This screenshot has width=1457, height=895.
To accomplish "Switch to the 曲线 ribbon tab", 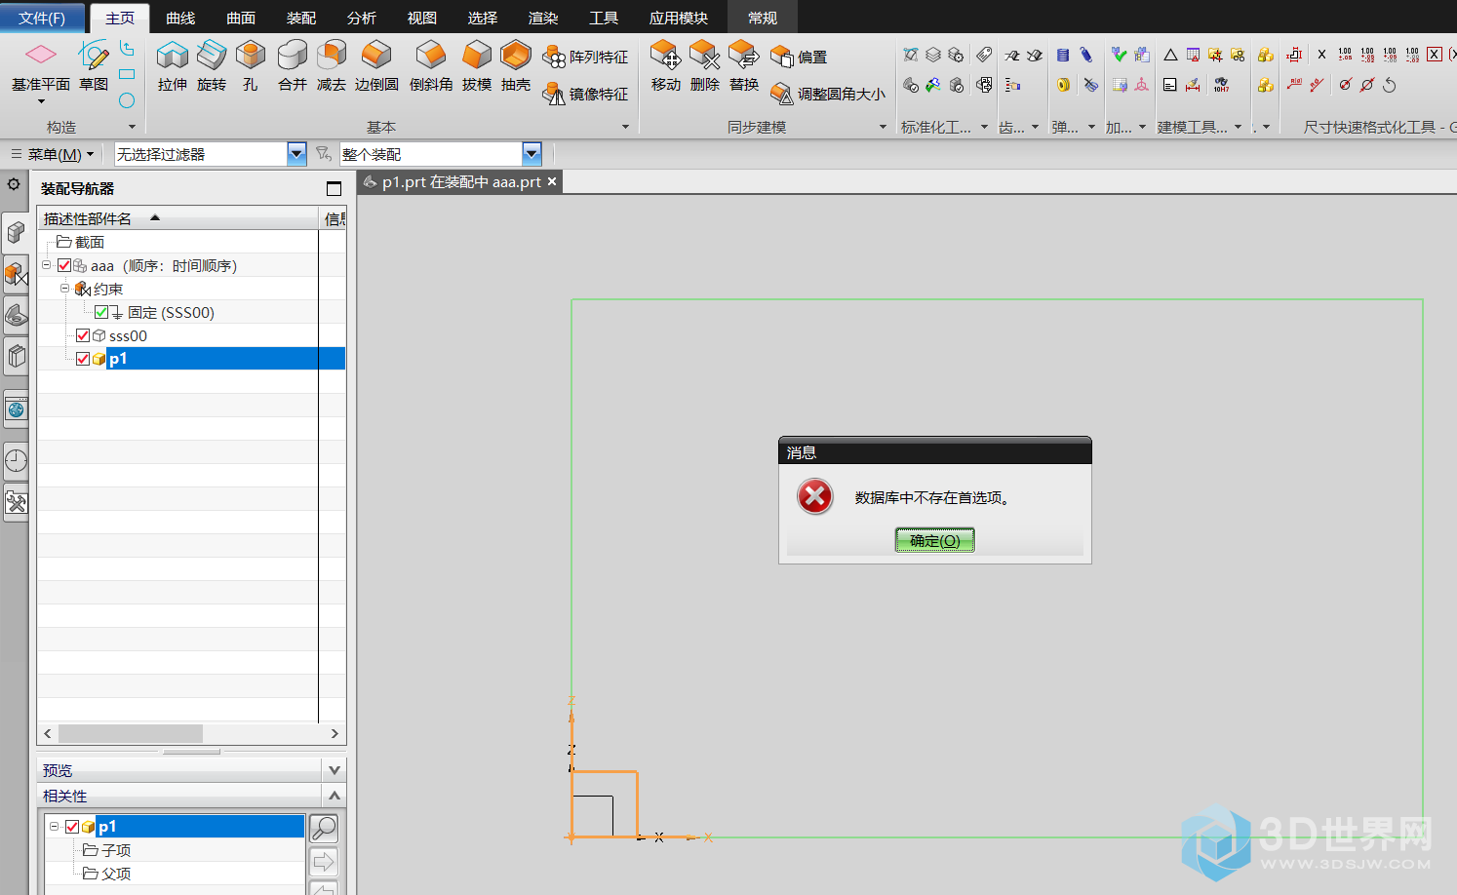I will (180, 18).
